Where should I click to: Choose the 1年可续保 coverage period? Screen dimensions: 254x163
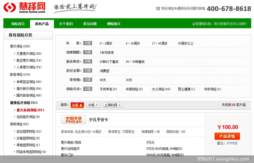pyautogui.click(x=107, y=53)
